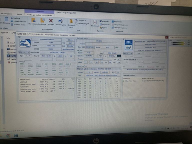Screen dimensions: 192x144
Task: Open Properties (Властивості) in the ribbon
Action: pyautogui.click(x=95, y=23)
